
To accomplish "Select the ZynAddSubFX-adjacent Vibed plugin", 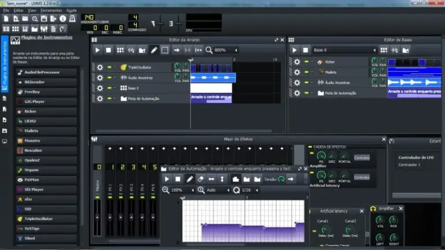I will (x=47, y=238).
